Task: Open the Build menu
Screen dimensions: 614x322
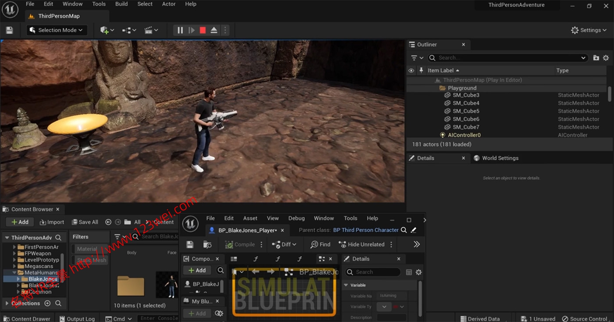Action: click(x=121, y=3)
